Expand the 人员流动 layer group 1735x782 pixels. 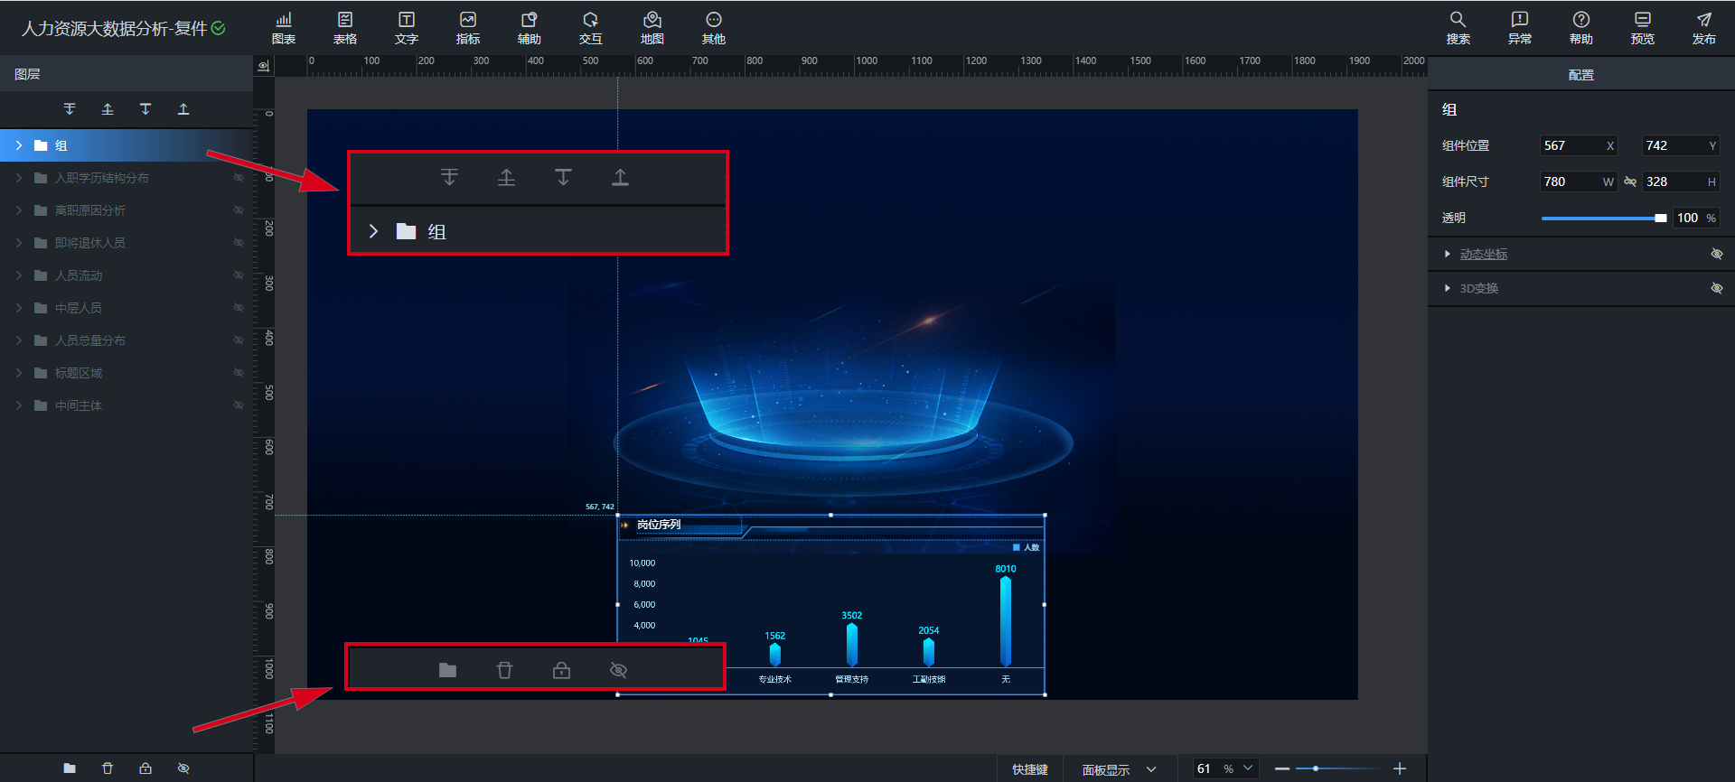point(19,275)
